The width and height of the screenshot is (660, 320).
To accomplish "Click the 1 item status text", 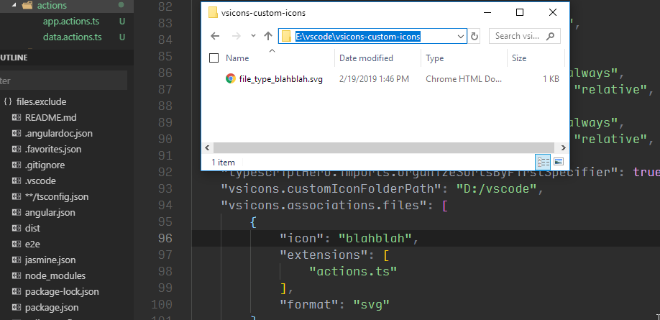I will coord(223,163).
